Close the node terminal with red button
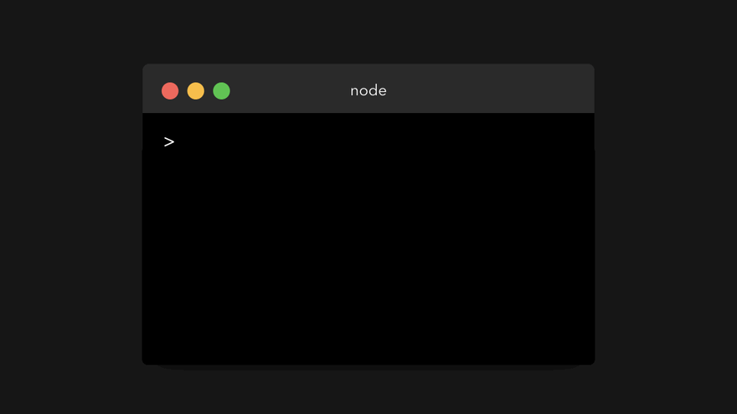Image resolution: width=737 pixels, height=414 pixels. tap(170, 90)
